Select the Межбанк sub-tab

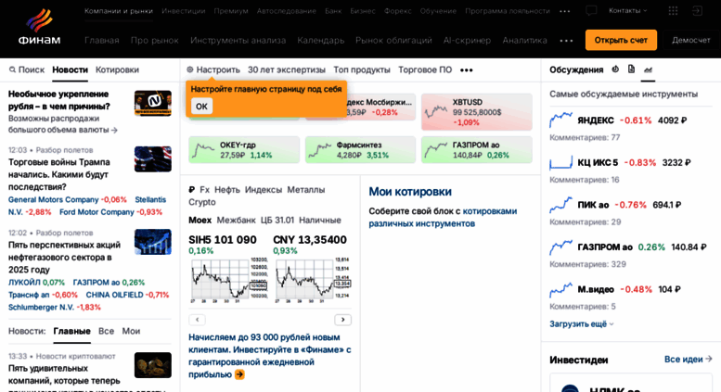tap(236, 221)
